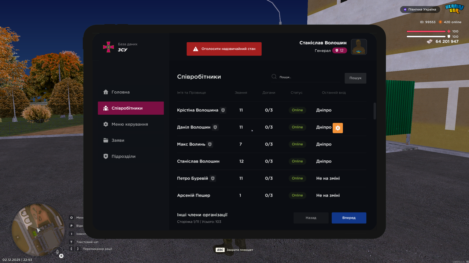Click the shield badge next to Даніл Волошин
Screen dimensions: 469x263
coord(215,127)
